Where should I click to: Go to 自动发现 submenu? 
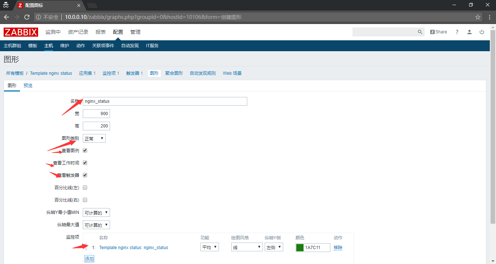[130, 46]
